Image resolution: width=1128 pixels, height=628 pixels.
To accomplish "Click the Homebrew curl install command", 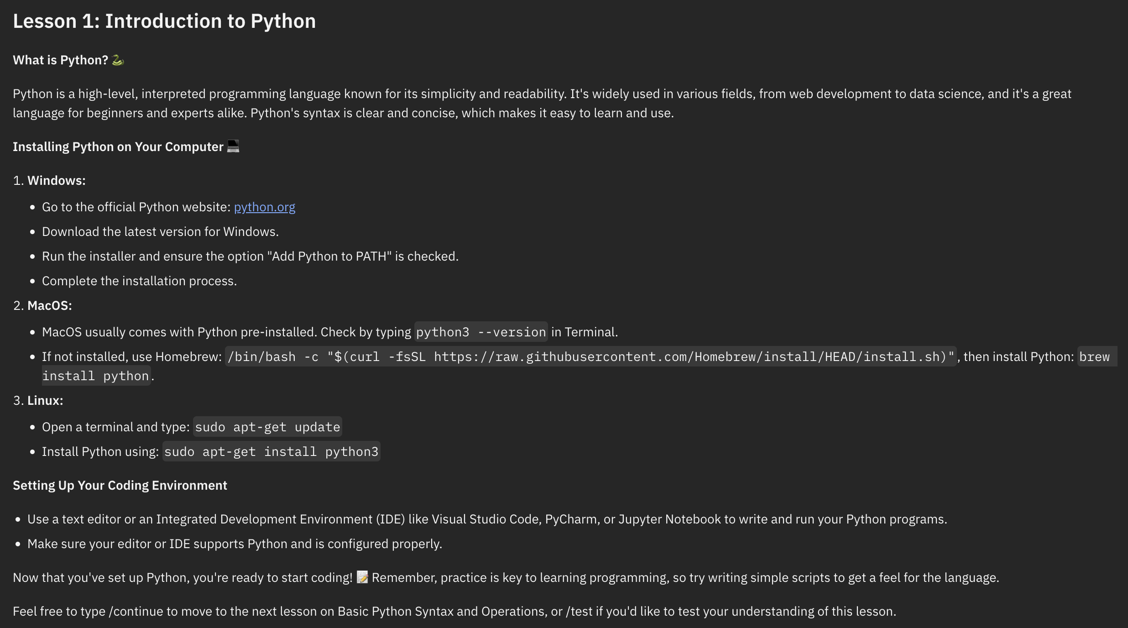I will tap(590, 357).
